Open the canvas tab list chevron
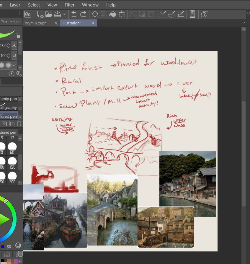Image resolution: width=250 pixels, height=264 pixels. pos(244,23)
